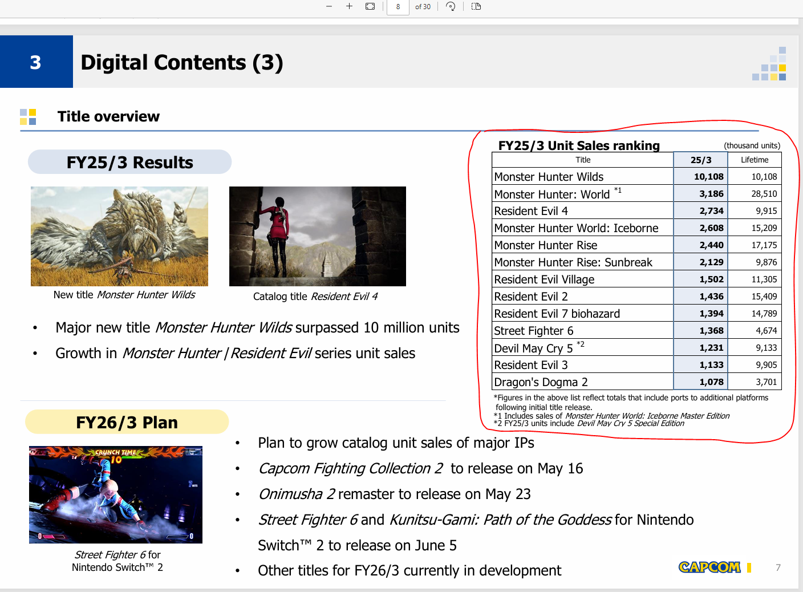Click 'Monster Hunter World: Iceborne' row title
Screen dimensions: 803x592
[x=576, y=228]
